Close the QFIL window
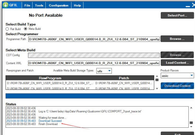This screenshot has height=135, width=195. coord(193,5)
